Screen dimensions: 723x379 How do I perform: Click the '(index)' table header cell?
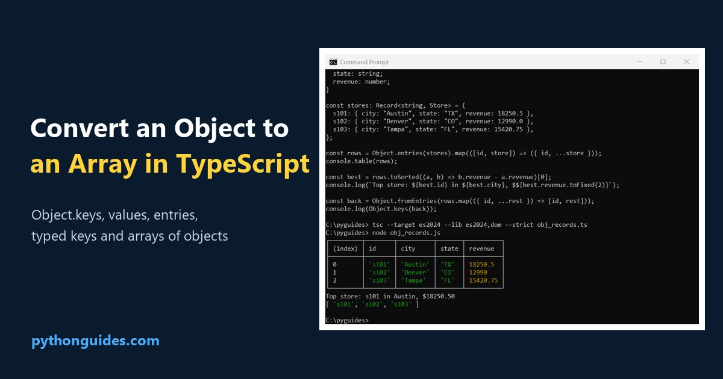(346, 248)
